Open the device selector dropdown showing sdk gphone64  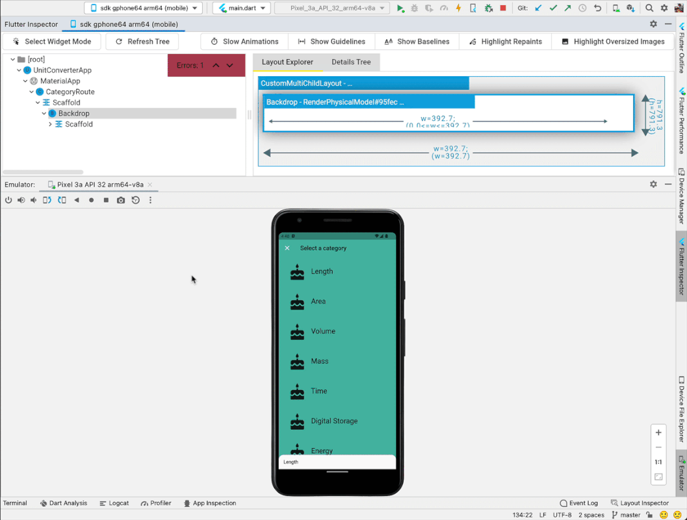coord(142,8)
